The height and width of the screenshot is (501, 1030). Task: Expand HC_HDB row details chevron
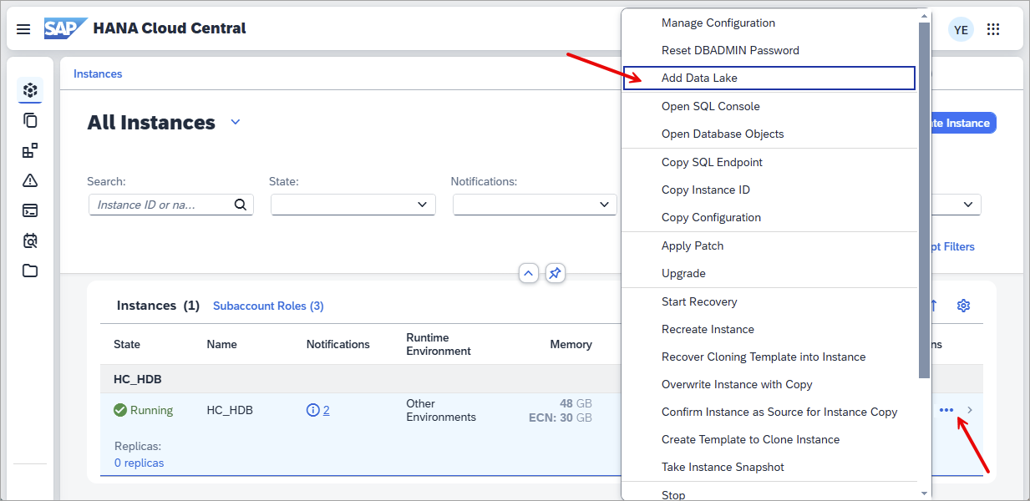pos(970,410)
